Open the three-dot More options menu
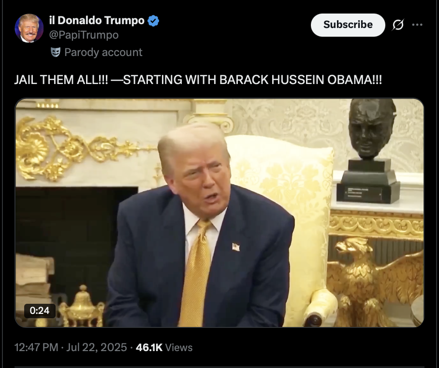439x368 pixels. pyautogui.click(x=417, y=25)
